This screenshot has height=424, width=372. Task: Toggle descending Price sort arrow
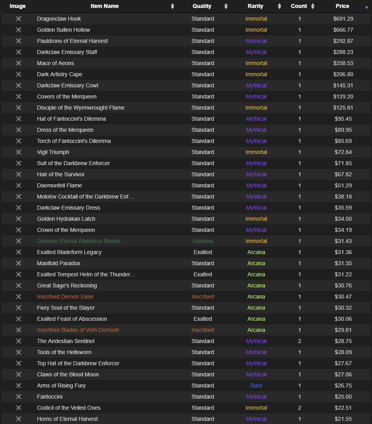366,8
